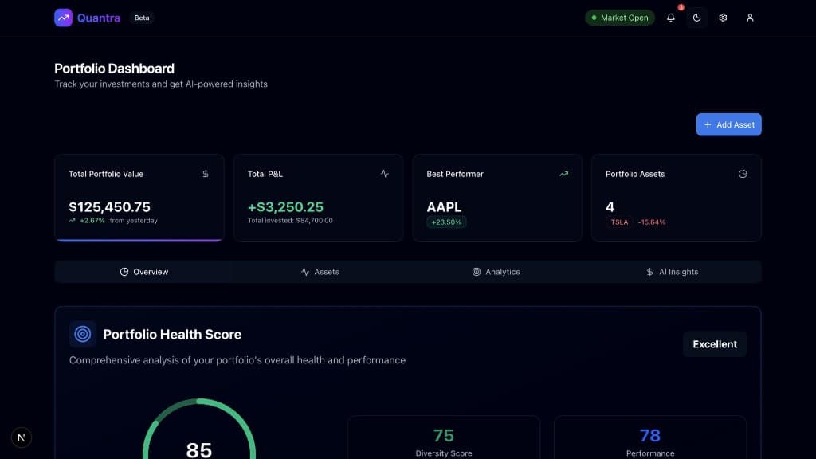Click the Beta badge
Screen dimensions: 816x459
[142, 18]
